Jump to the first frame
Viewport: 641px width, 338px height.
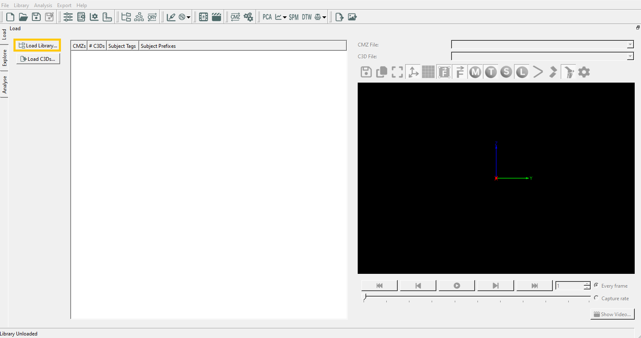[380, 286]
